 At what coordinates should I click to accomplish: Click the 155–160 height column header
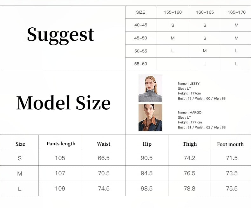pos(173,12)
